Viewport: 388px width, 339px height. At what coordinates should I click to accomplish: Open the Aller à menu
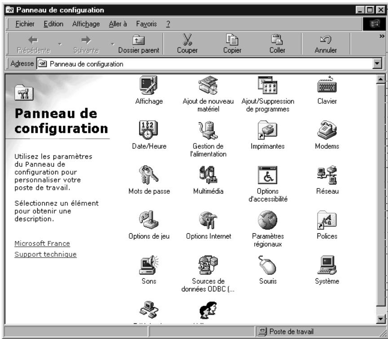coord(118,24)
